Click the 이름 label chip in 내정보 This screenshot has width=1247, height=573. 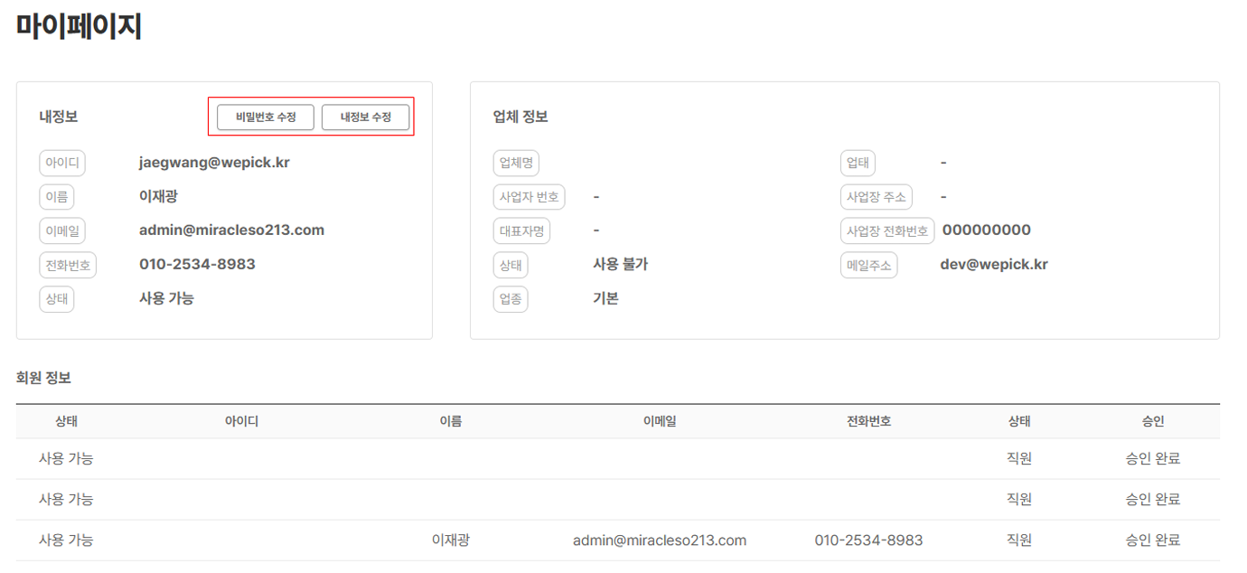(57, 196)
